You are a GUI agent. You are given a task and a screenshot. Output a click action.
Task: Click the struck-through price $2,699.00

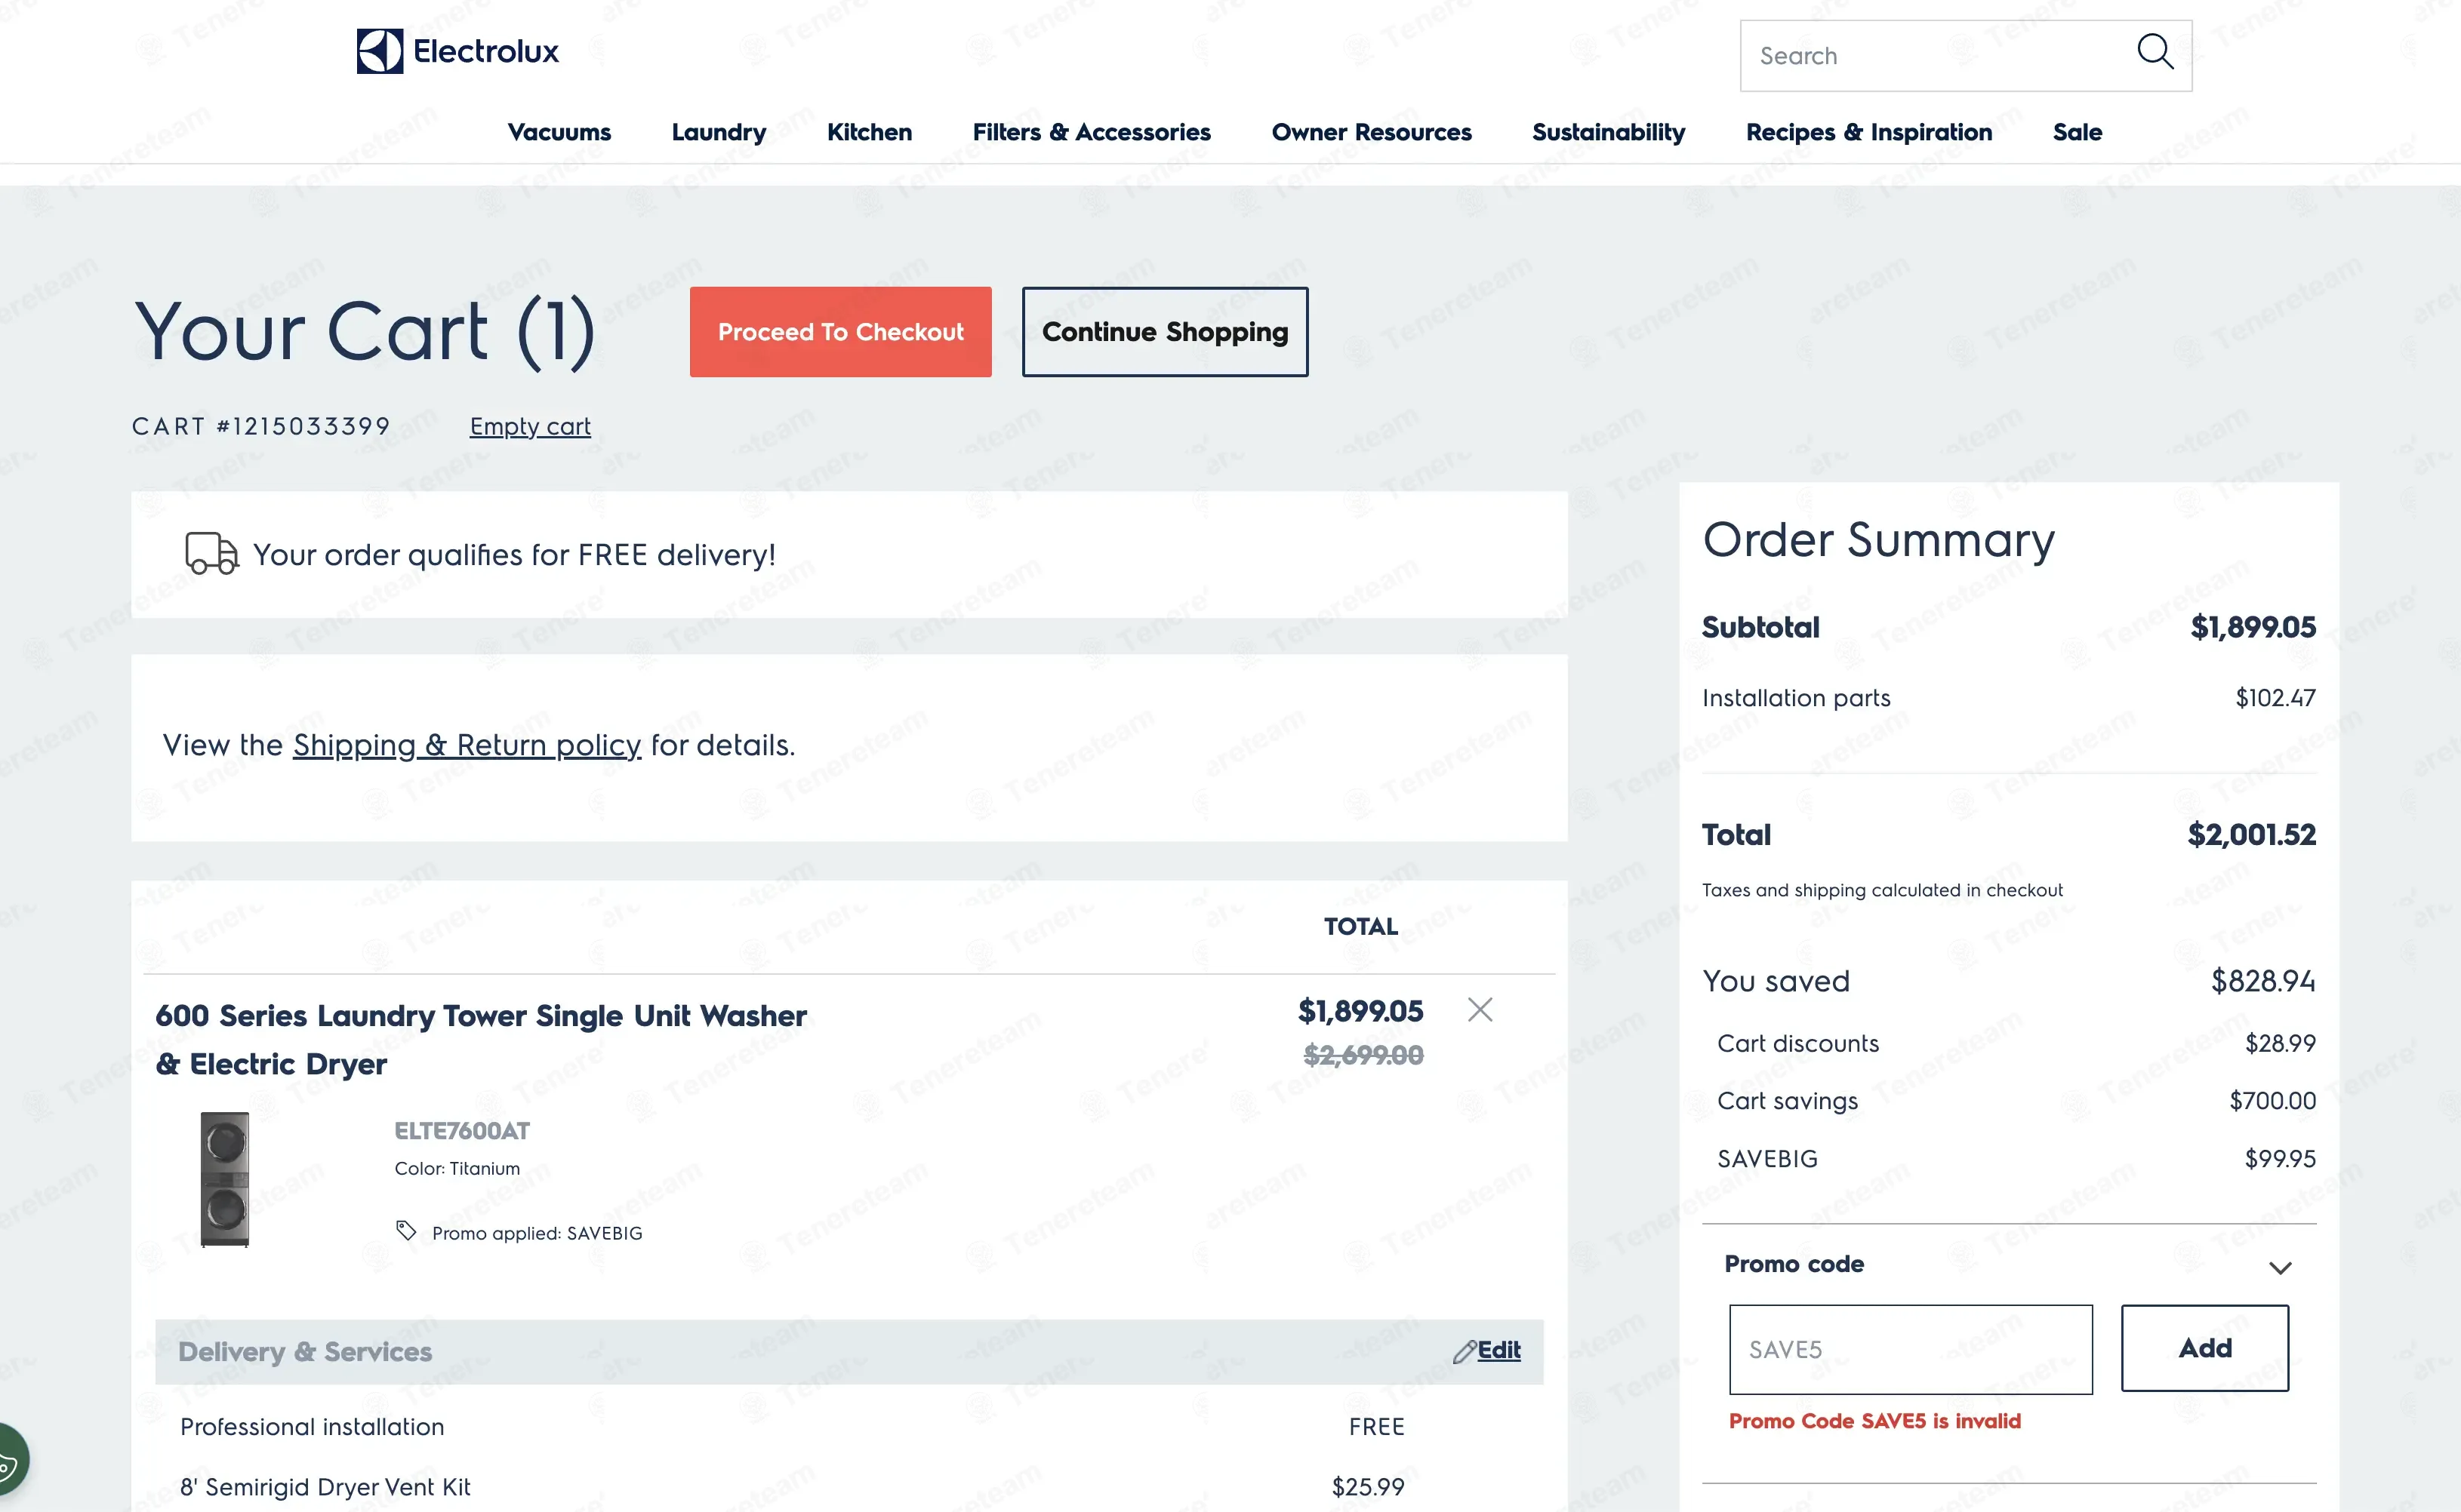click(x=1363, y=1055)
